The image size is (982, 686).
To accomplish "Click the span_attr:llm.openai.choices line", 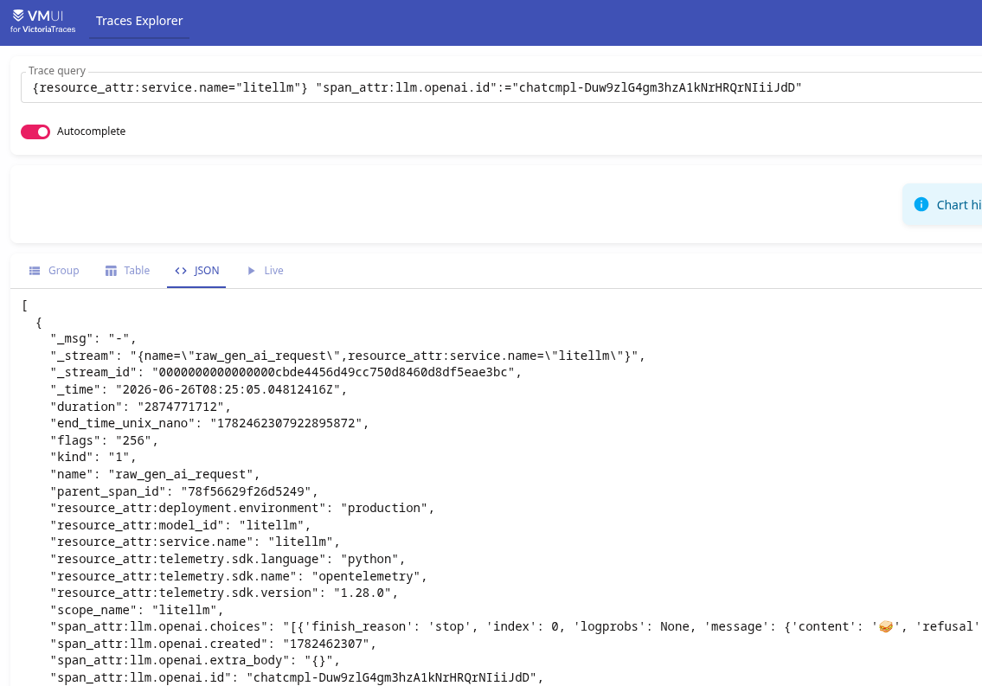I will (516, 627).
